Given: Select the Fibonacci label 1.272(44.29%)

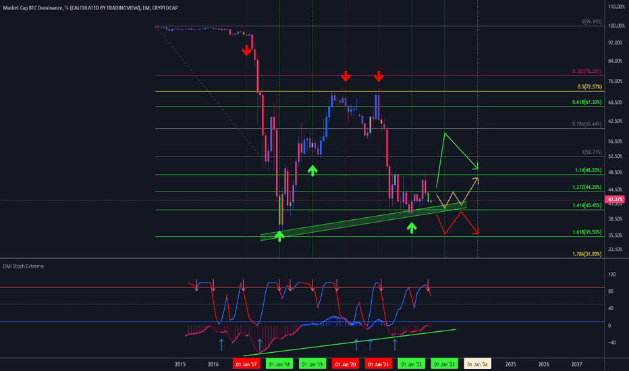Looking at the screenshot, I should pyautogui.click(x=587, y=188).
